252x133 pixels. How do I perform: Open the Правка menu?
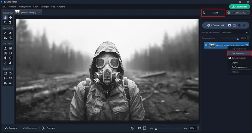coord(12,7)
